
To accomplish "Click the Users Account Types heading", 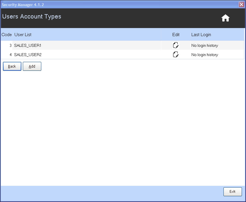I will (32, 16).
